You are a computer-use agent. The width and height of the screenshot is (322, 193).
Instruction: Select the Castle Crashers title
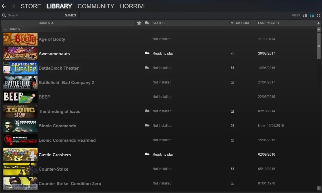pos(55,155)
